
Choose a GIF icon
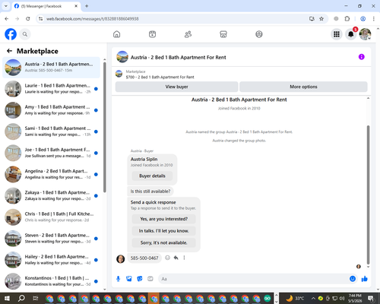[150, 279]
